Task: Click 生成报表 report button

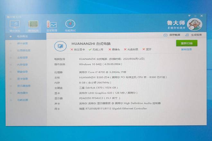Action: click(x=193, y=35)
